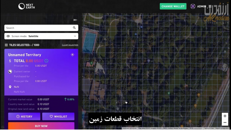Click the current owner avatar icon
231x130 pixels.
tap(10, 72)
